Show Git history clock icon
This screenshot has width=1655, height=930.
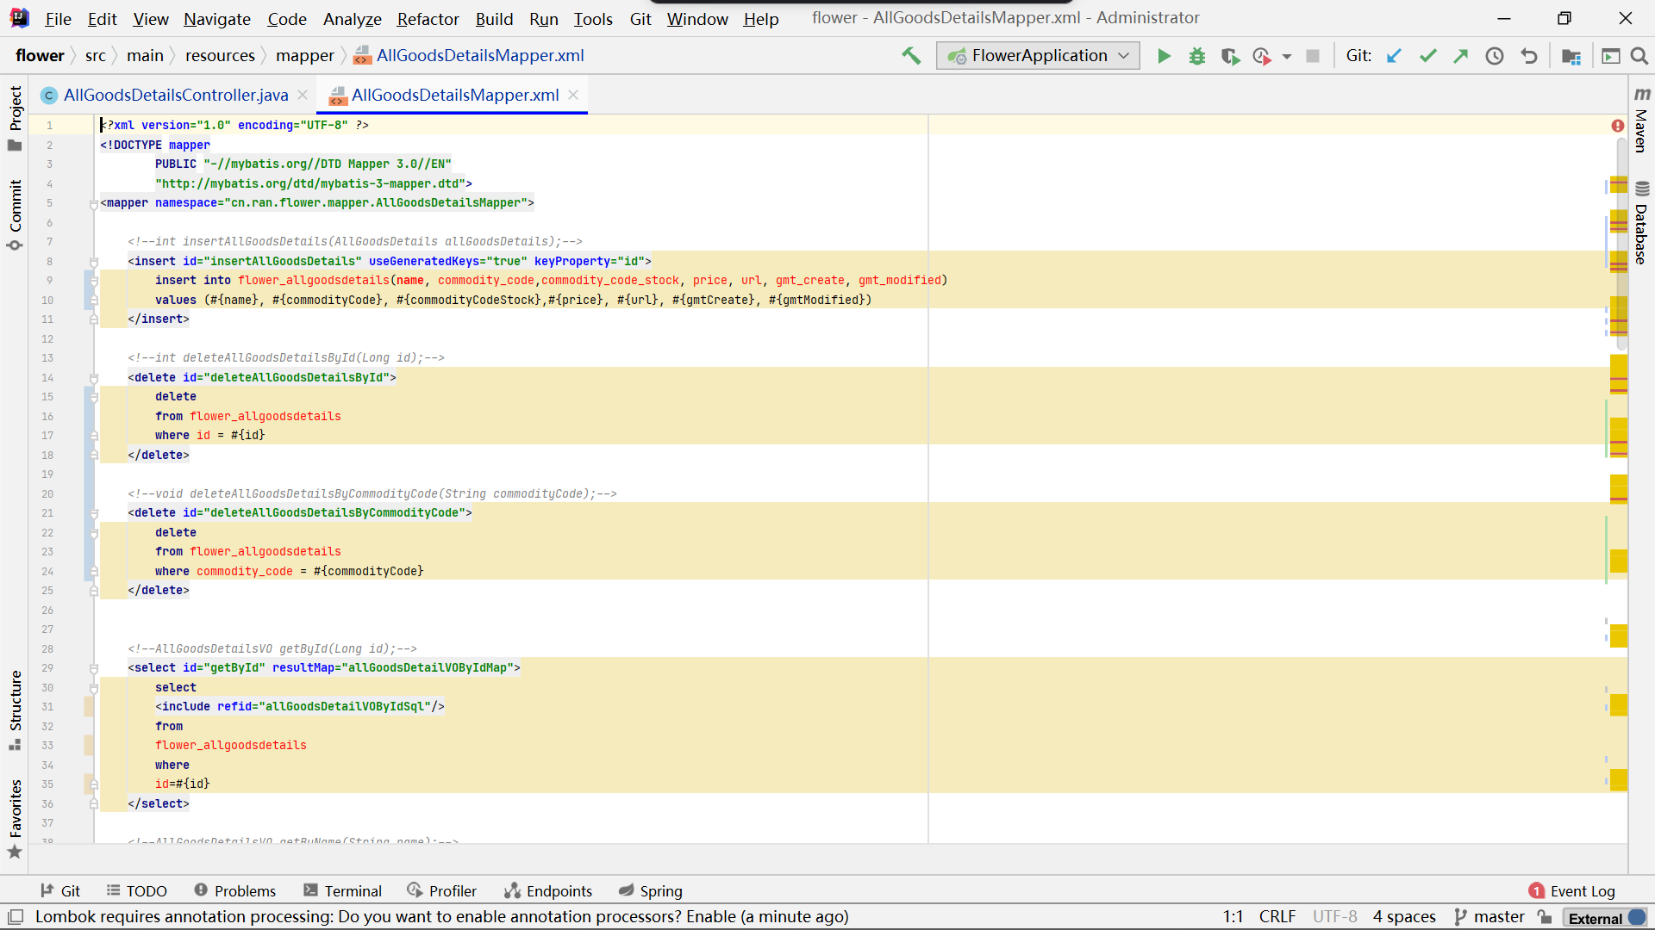pyautogui.click(x=1495, y=56)
